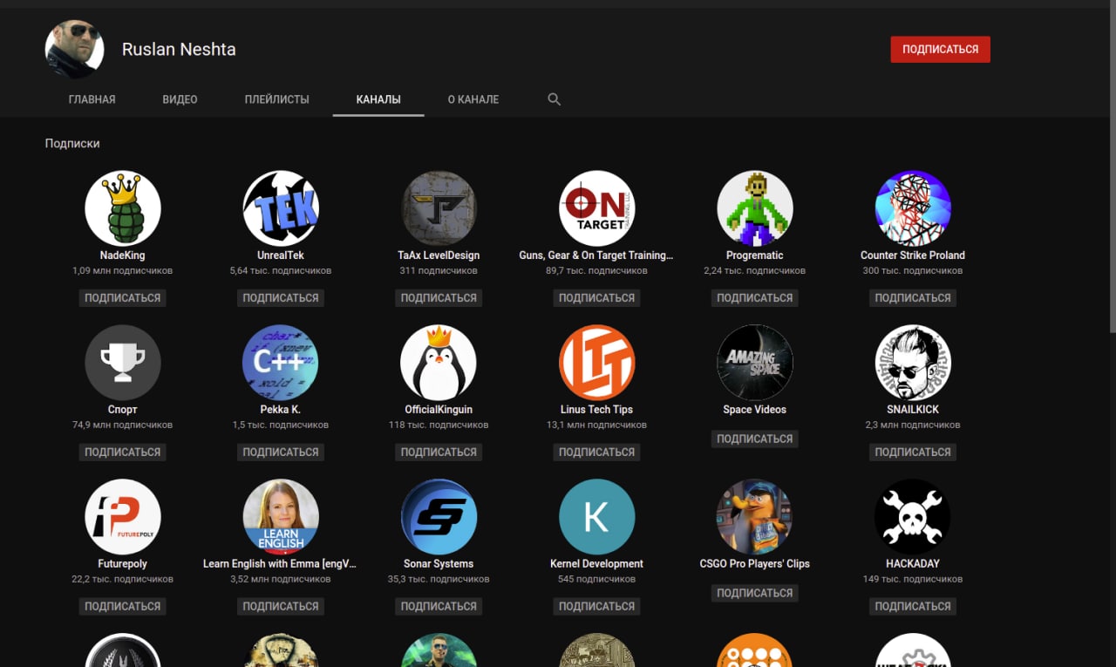This screenshot has height=667, width=1116.
Task: Subscribe to UnrealTek channel
Action: (x=281, y=297)
